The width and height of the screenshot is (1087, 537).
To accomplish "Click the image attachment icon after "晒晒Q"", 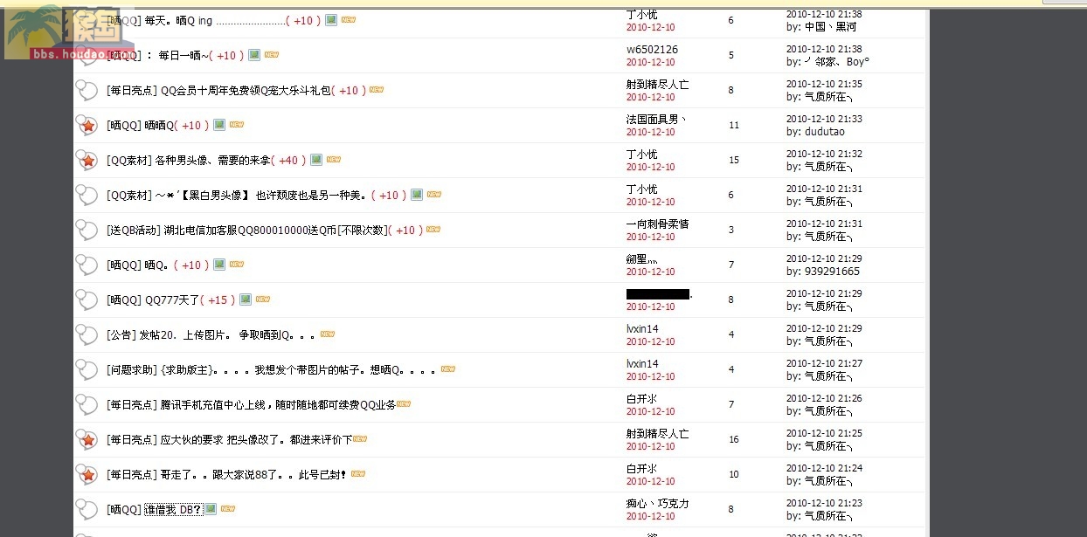I will coord(219,125).
